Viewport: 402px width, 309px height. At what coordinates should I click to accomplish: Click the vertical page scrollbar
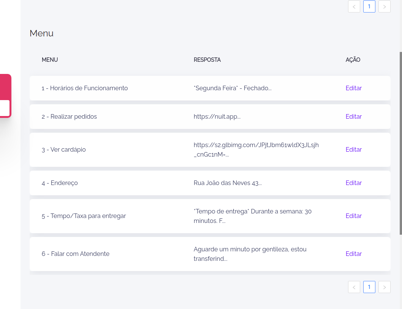click(400, 144)
